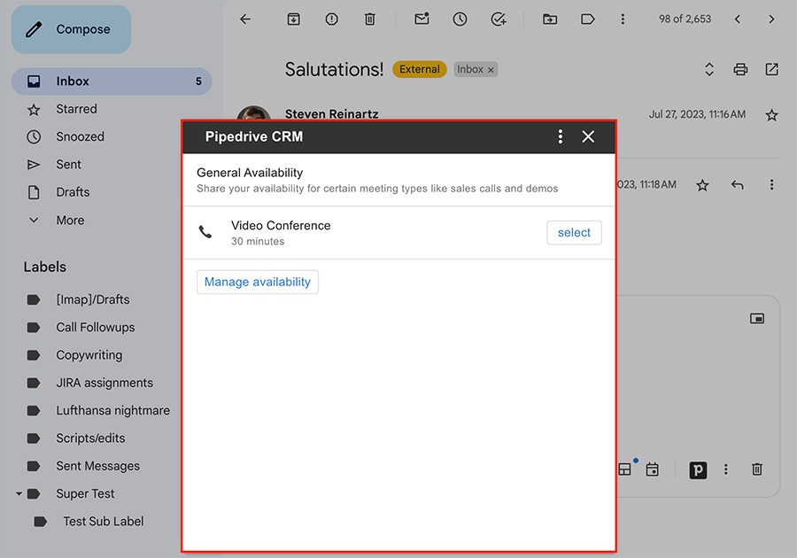Report the email as spam

coord(330,19)
